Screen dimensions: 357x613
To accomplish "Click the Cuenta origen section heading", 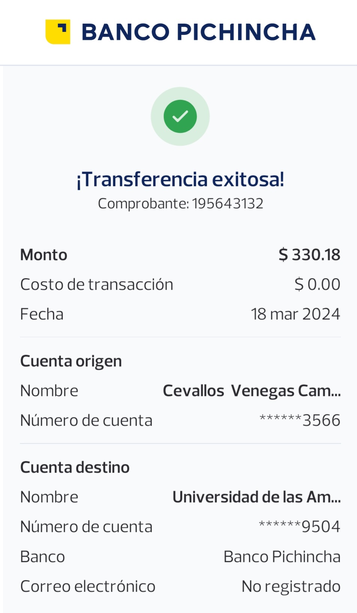I will click(x=71, y=361).
